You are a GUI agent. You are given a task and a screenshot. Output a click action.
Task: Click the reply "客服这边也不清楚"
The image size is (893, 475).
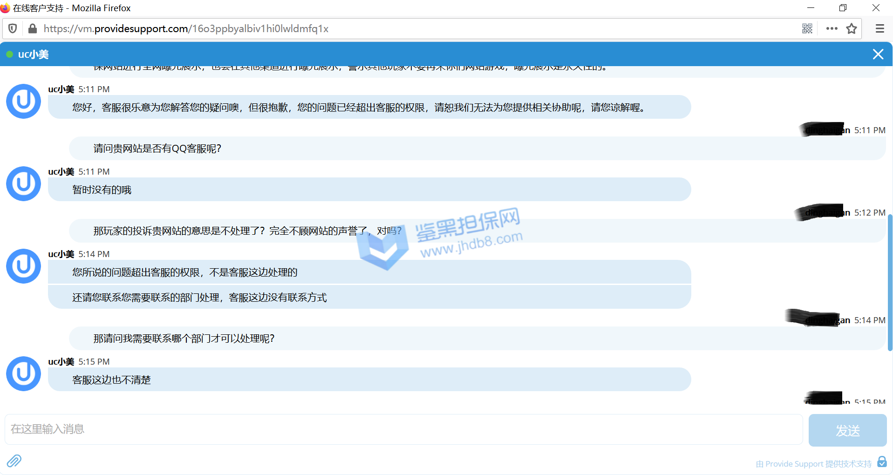pyautogui.click(x=112, y=380)
